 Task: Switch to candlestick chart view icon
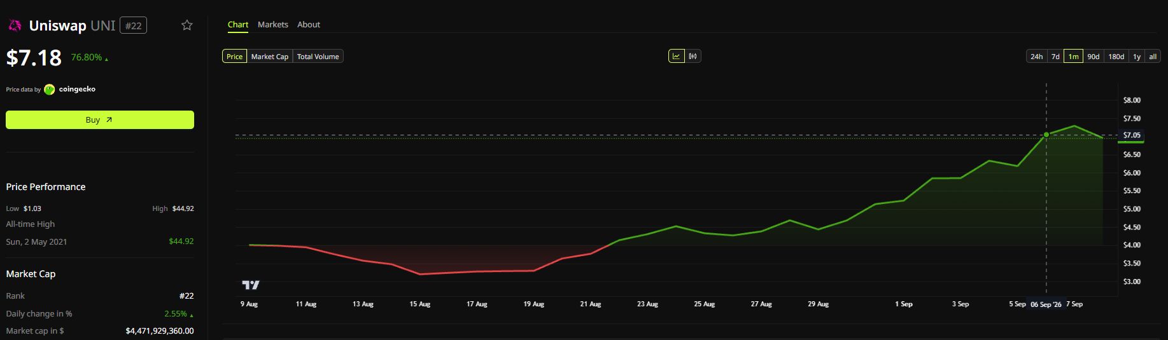[x=693, y=56]
